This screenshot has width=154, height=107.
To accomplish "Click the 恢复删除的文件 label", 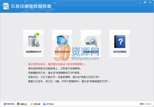I will (x=33, y=52).
